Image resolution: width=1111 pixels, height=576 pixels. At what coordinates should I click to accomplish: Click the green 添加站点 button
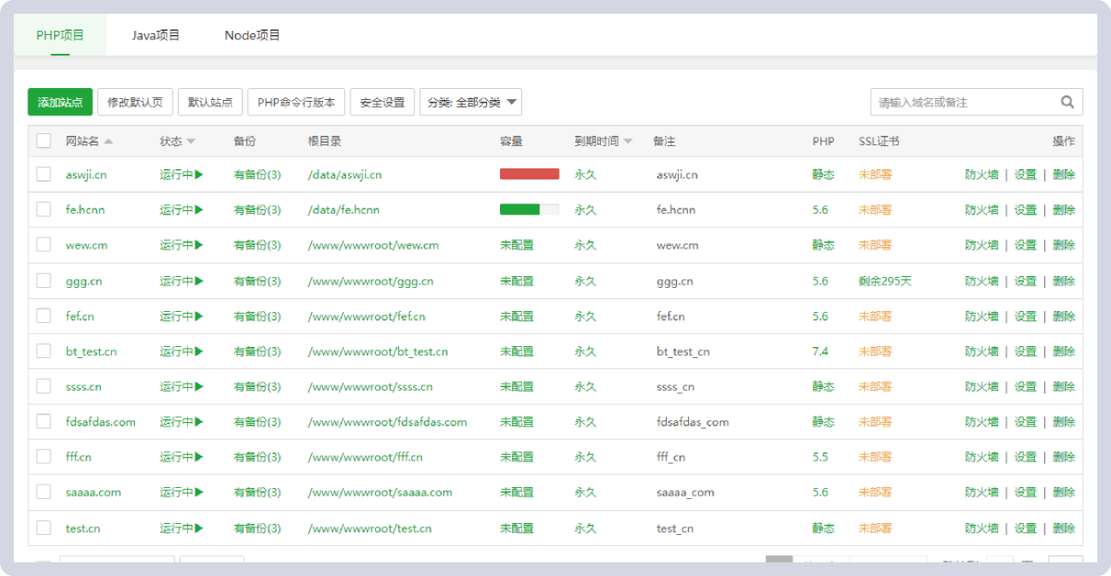tap(60, 102)
